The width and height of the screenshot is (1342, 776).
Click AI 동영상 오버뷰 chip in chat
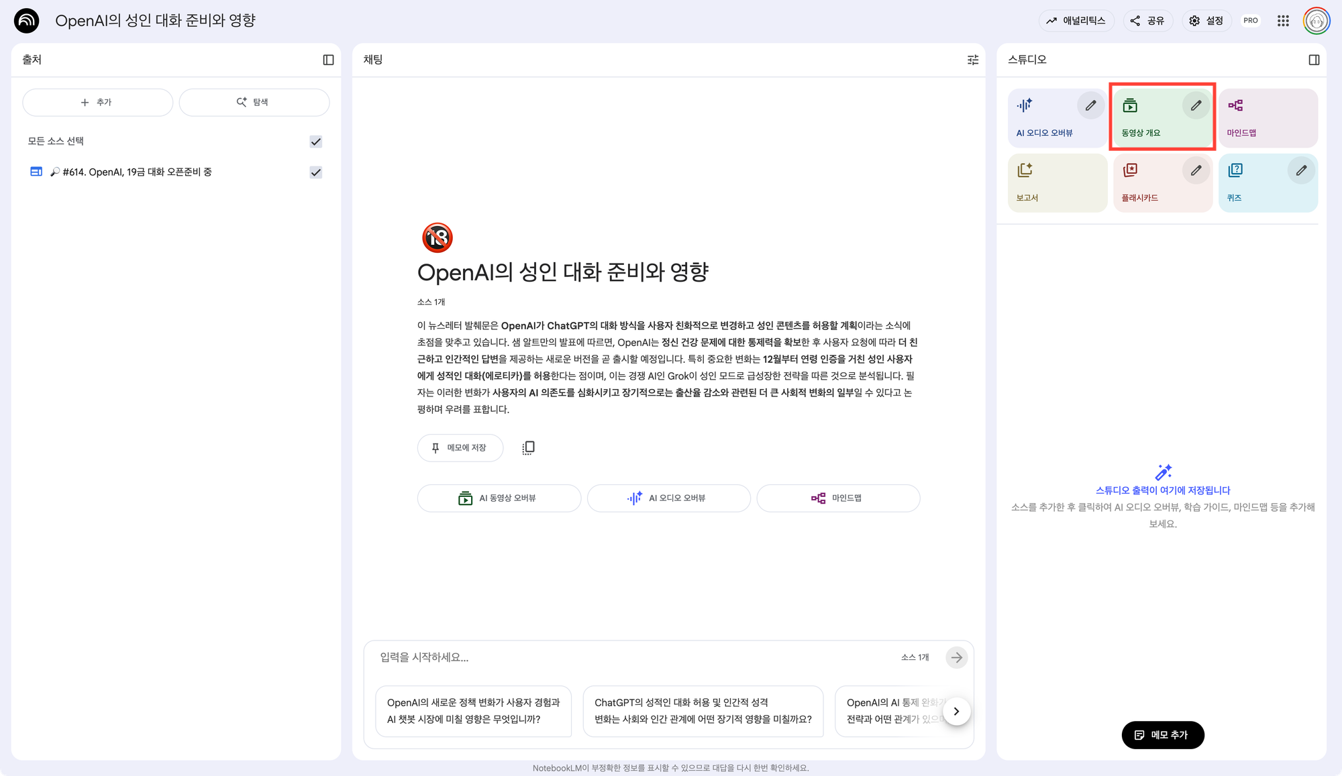(499, 498)
